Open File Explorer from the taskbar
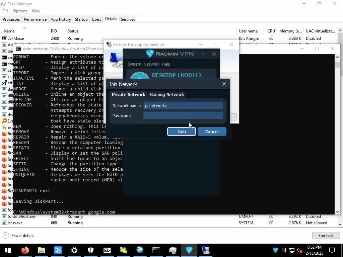 click(x=41, y=250)
